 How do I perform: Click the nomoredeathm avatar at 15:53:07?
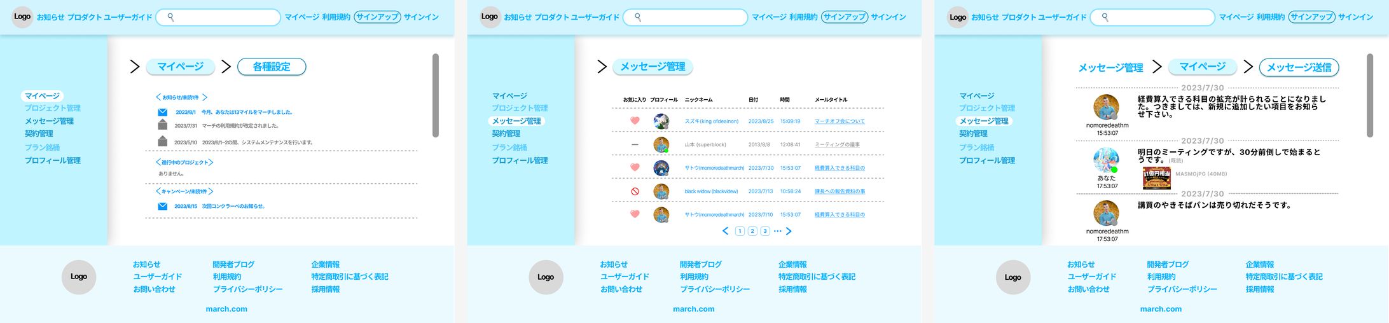(x=1106, y=107)
